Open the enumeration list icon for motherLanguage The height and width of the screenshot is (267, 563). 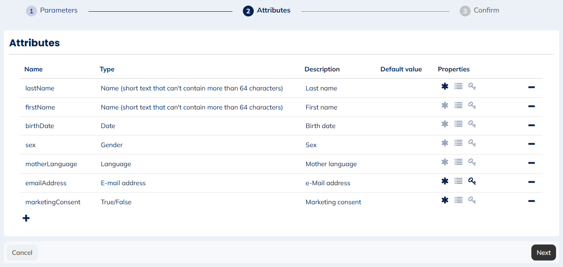458,162
